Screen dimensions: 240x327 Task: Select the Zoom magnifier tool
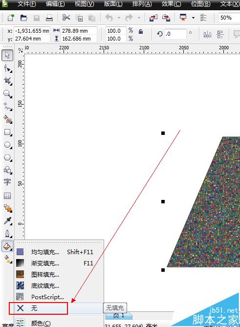8,94
